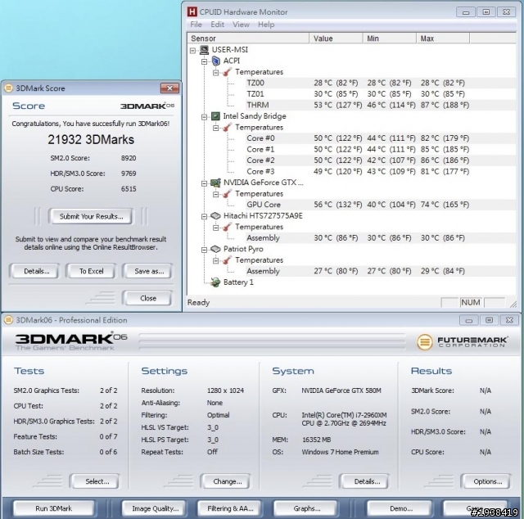Select the Battery 1 tree item
Viewport: 524px width, 519px height.
pyautogui.click(x=238, y=282)
